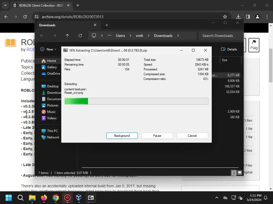Close the ROBLOX Client Collection tab
Viewport: 273px width, 204px height.
(68, 5)
